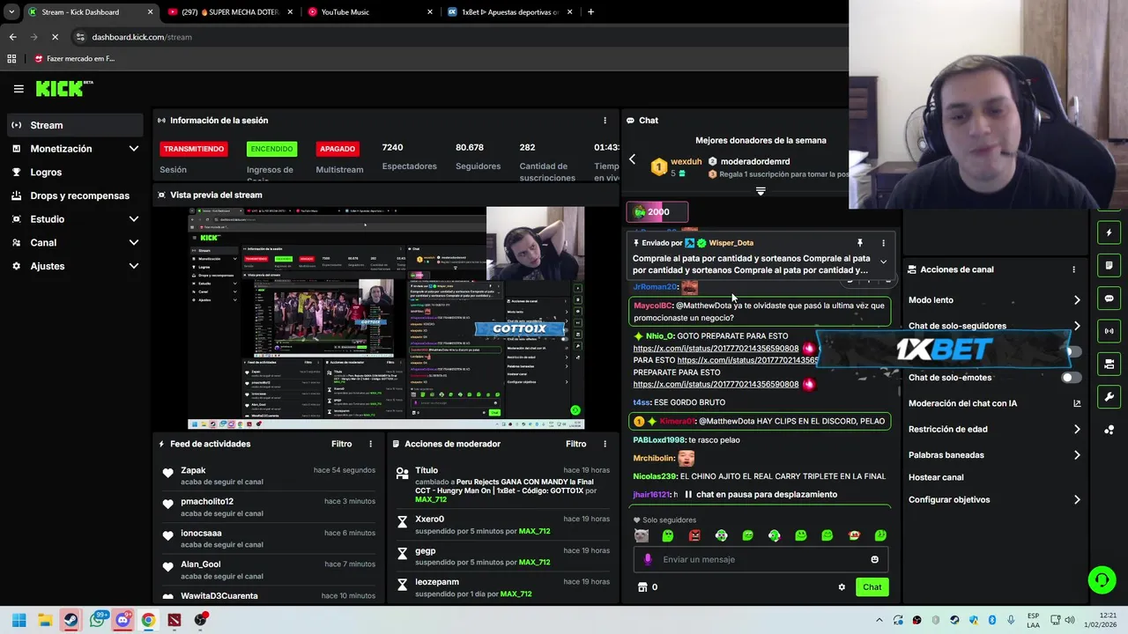
Task: Open OBS Studio from the taskbar
Action: 200,620
